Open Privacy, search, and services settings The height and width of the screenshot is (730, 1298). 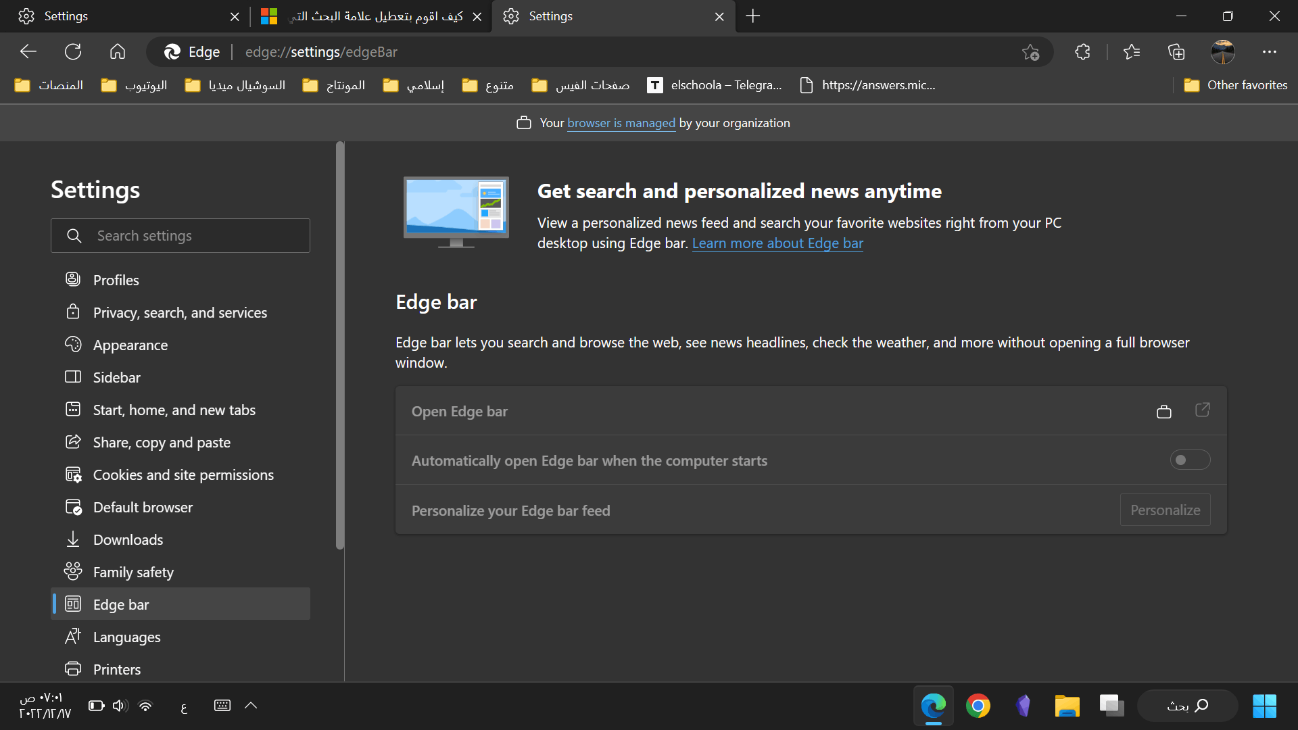click(x=180, y=313)
